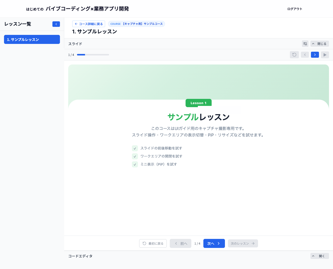Open mini picture-in-picture slide view
Image resolution: width=333 pixels, height=269 pixels.
click(305, 43)
